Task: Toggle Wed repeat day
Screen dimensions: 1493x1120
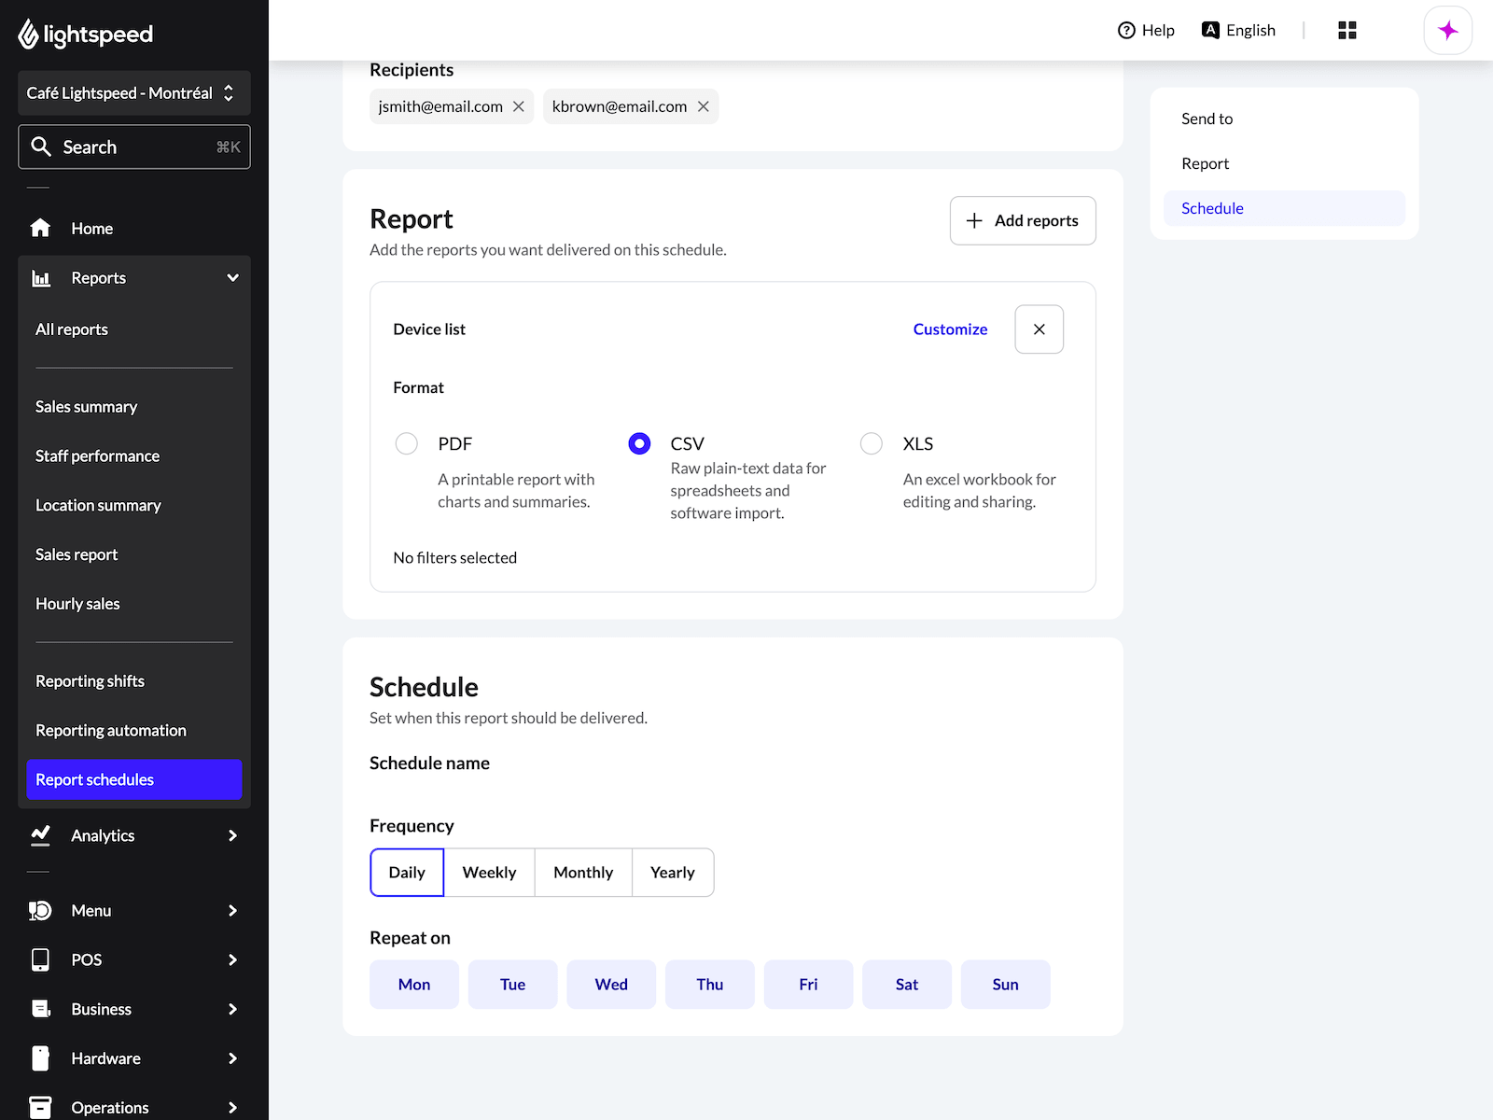Action: (x=611, y=985)
